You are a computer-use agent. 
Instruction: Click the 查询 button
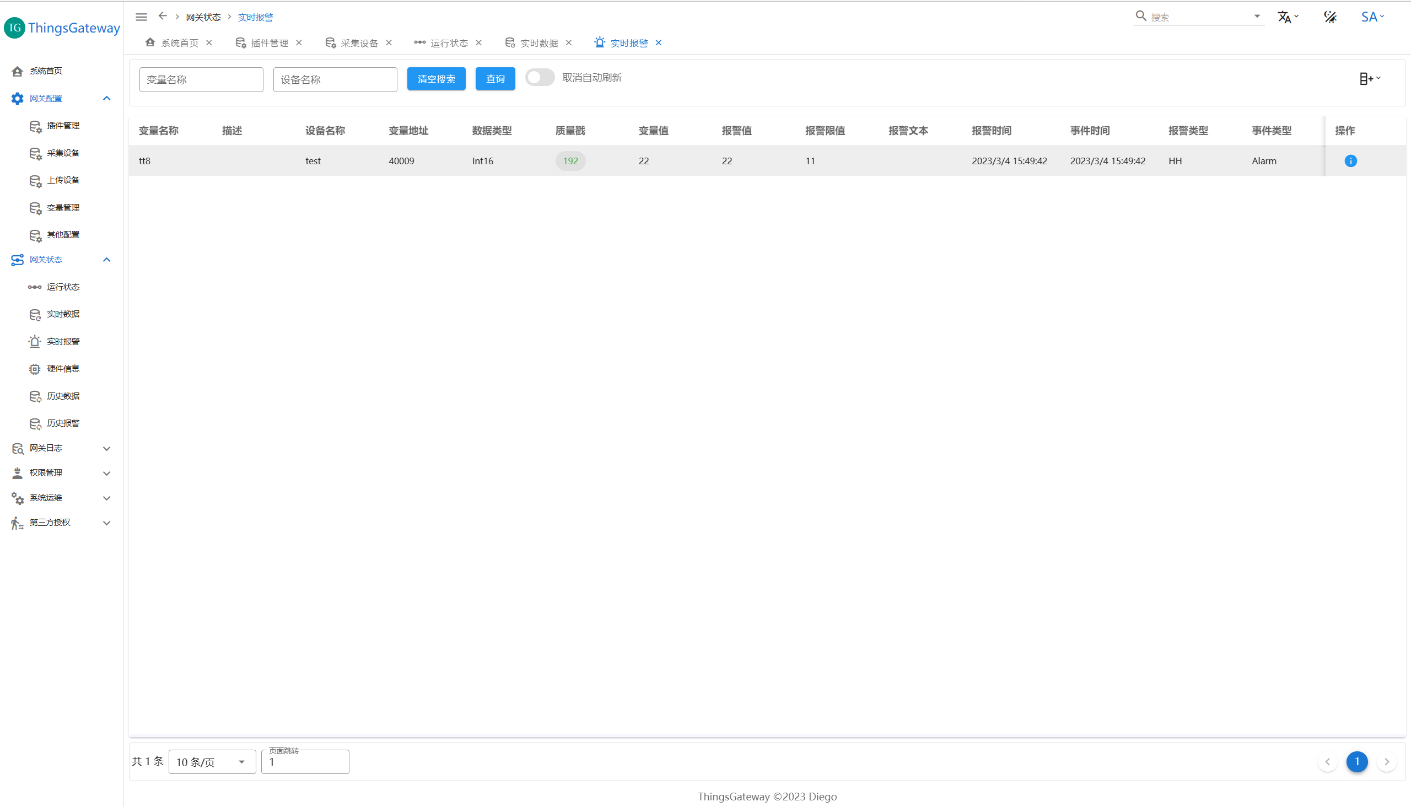[494, 79]
